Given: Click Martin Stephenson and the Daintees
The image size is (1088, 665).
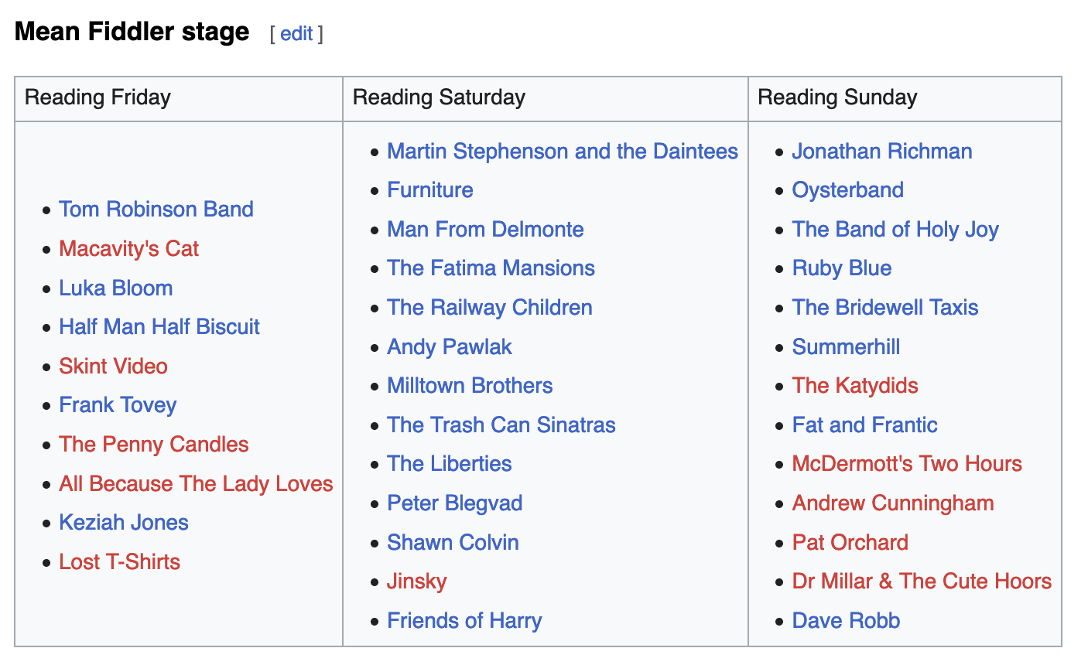Looking at the screenshot, I should point(563,152).
